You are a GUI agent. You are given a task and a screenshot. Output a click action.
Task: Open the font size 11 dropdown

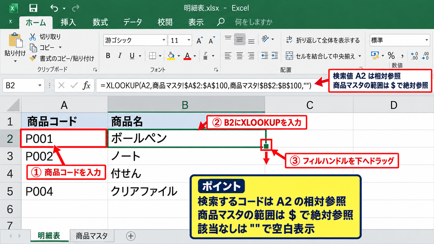pos(189,40)
